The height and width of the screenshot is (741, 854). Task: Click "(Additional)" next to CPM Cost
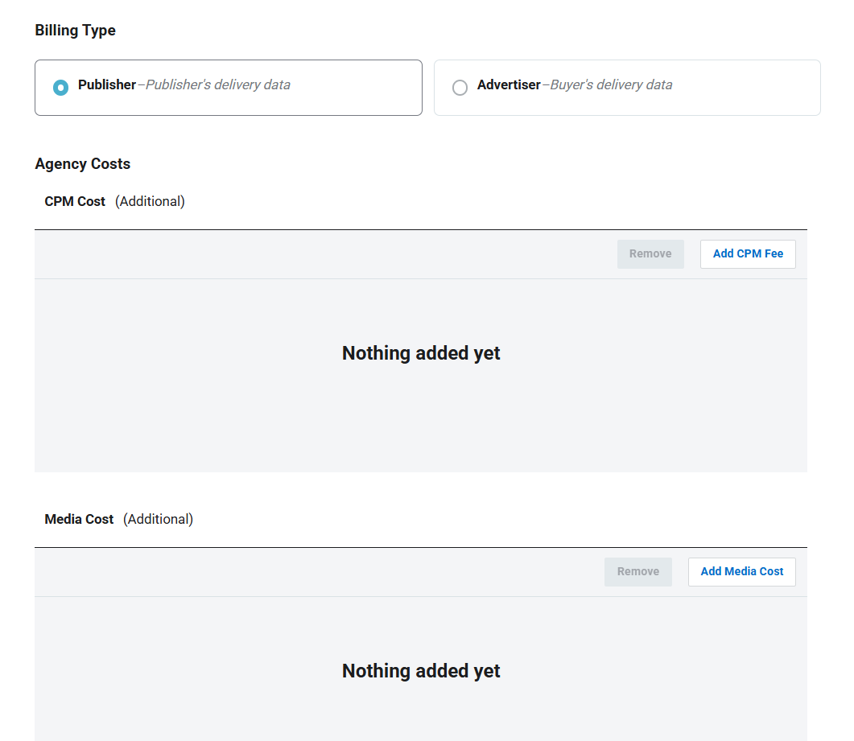coord(150,201)
